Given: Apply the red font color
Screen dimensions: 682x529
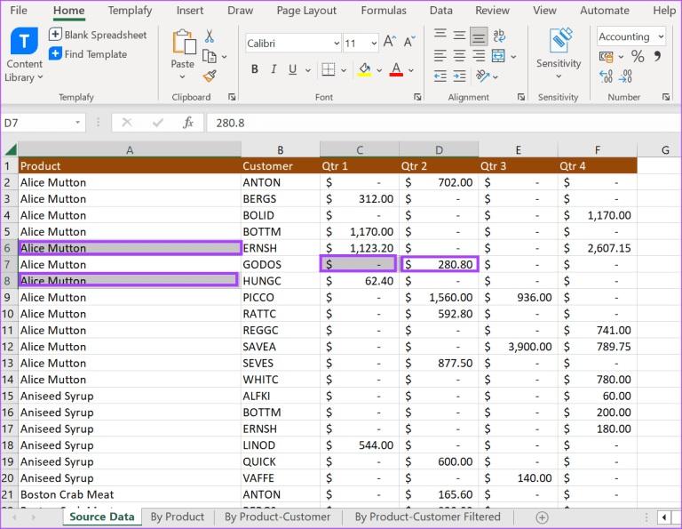Looking at the screenshot, I should point(396,69).
